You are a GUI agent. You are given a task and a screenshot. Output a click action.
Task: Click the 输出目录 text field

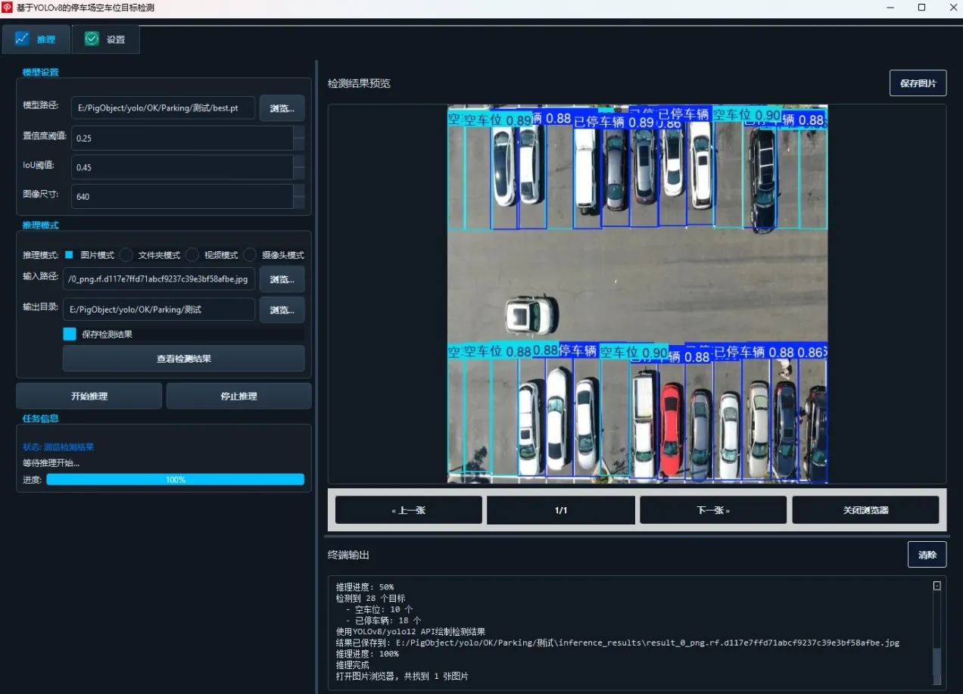coord(159,309)
